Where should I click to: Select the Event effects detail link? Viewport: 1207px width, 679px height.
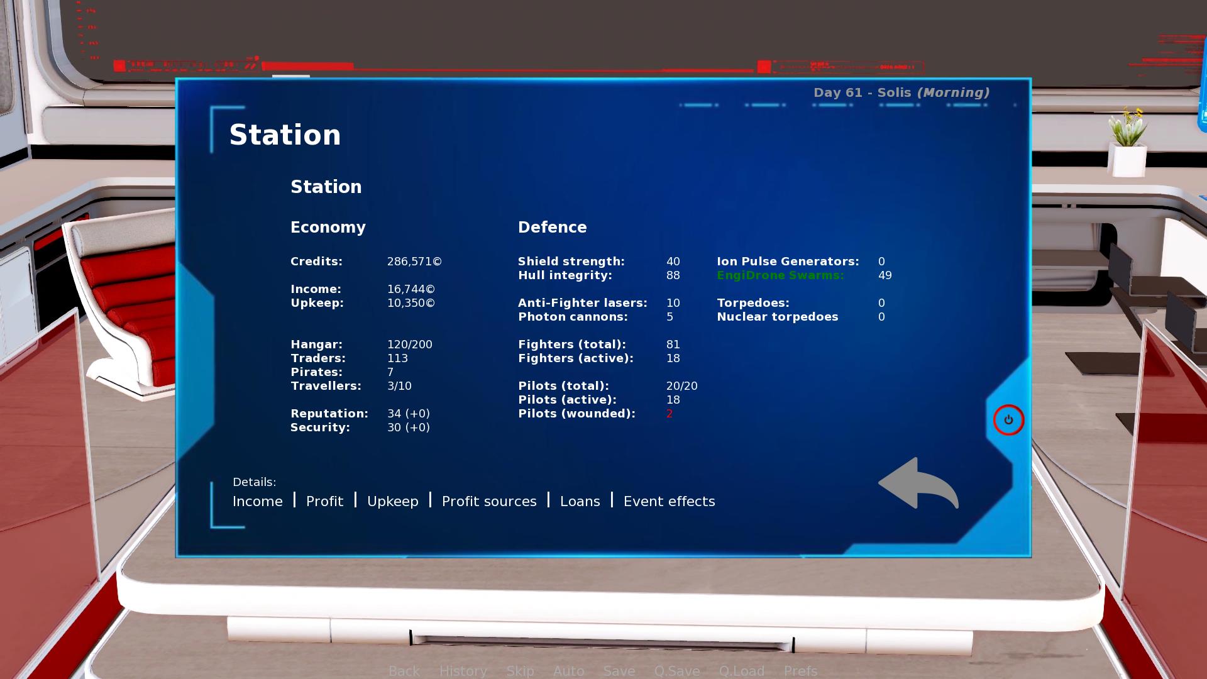point(669,500)
